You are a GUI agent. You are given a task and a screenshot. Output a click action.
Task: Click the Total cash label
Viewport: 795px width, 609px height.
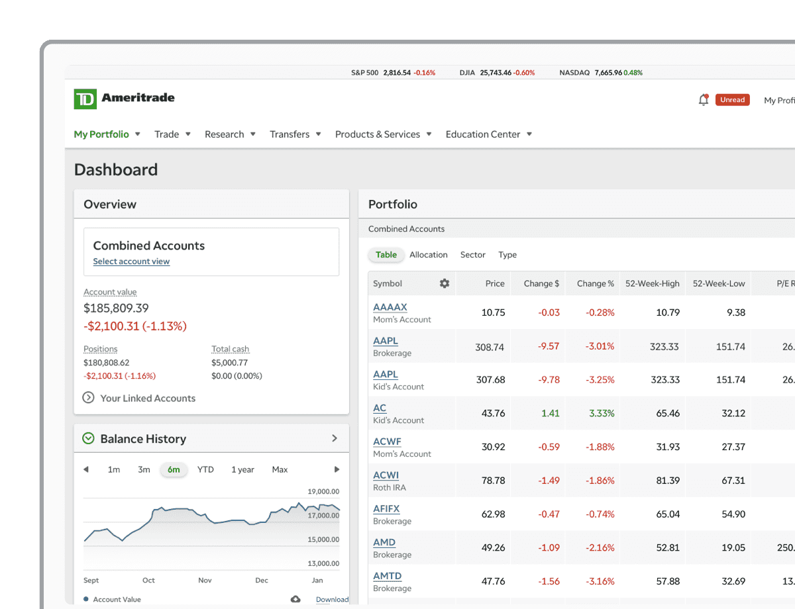(x=231, y=349)
